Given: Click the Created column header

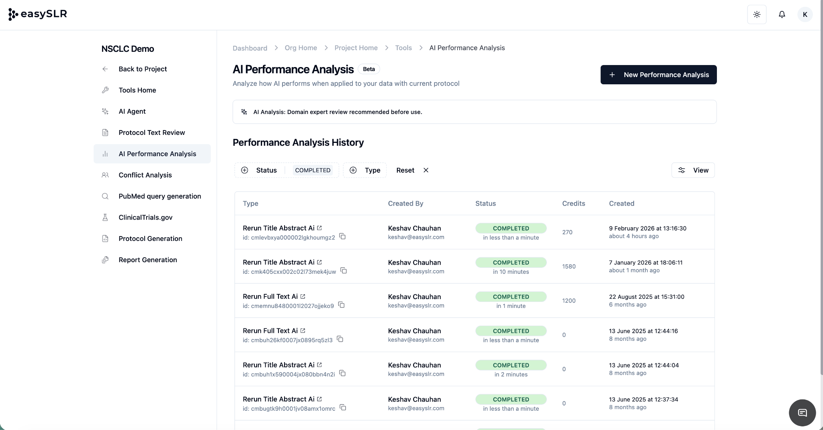Looking at the screenshot, I should [x=621, y=204].
